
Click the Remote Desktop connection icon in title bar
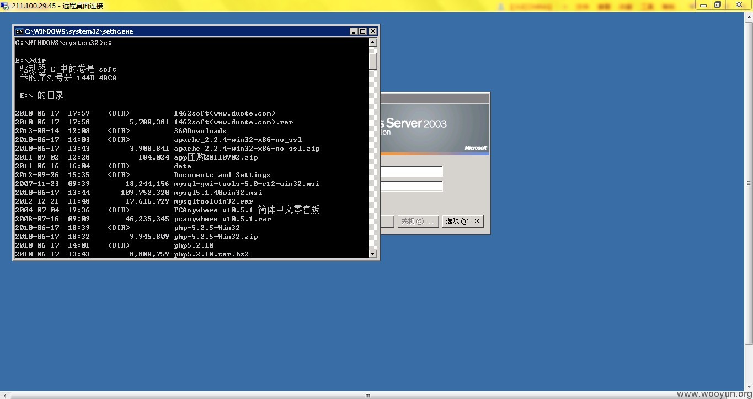pyautogui.click(x=6, y=6)
